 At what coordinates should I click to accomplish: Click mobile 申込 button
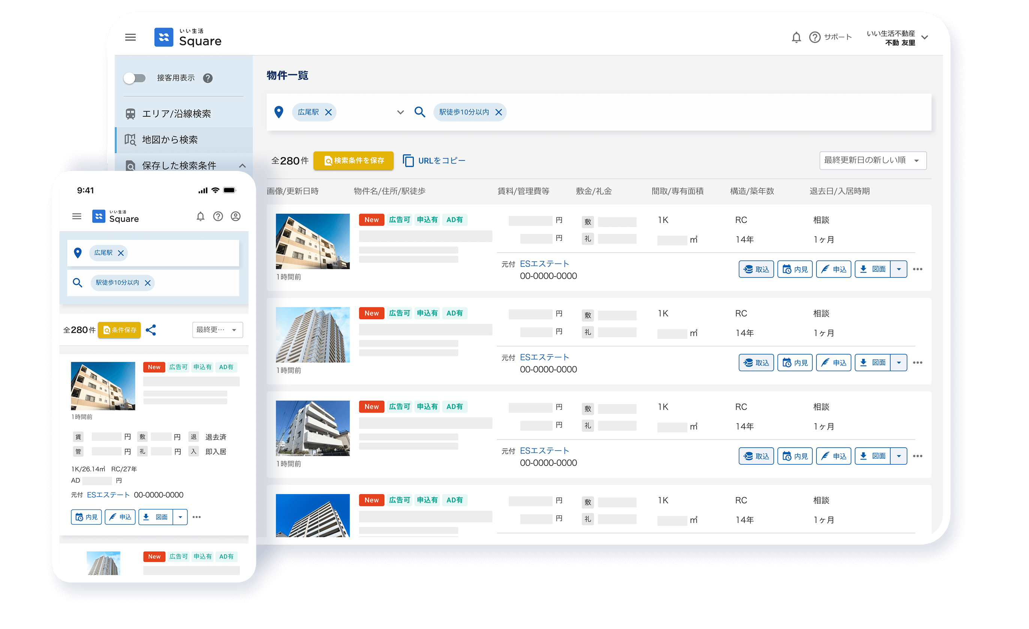pos(120,518)
